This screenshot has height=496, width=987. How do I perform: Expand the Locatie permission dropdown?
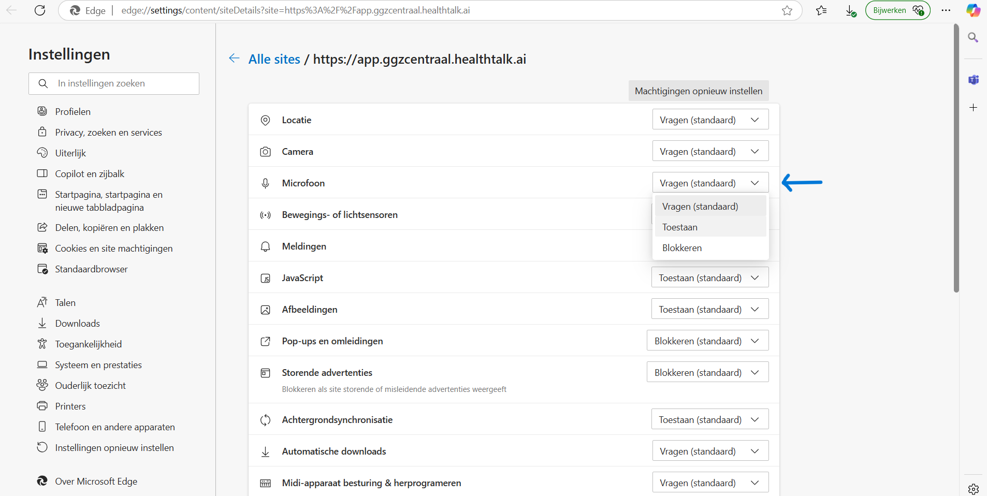click(710, 120)
